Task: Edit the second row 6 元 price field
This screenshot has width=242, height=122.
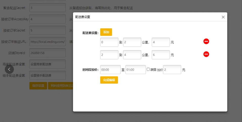Action: tap(161, 55)
